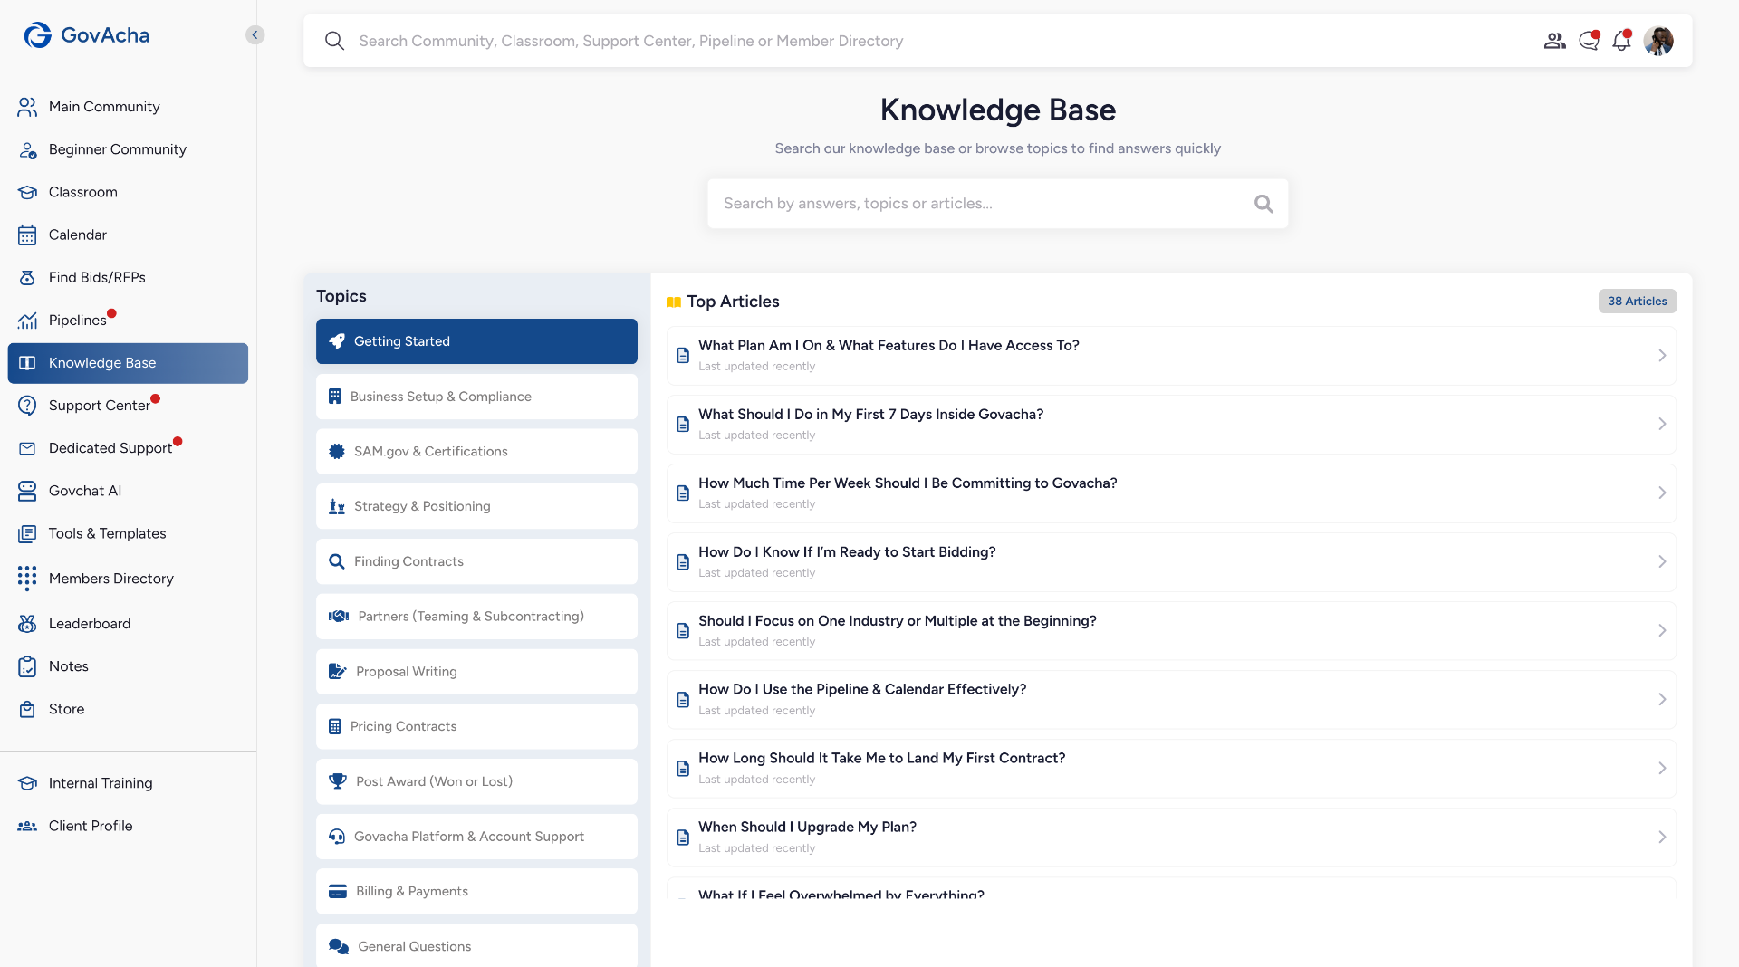This screenshot has height=967, width=1739.
Task: Open the members group icon in header
Action: coord(1555,41)
